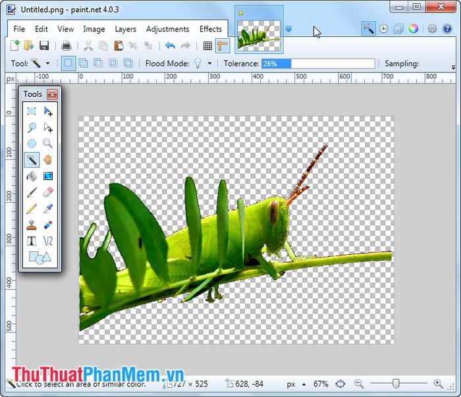Select the Pan hand tool
Image resolution: width=461 pixels, height=397 pixels.
(x=48, y=160)
